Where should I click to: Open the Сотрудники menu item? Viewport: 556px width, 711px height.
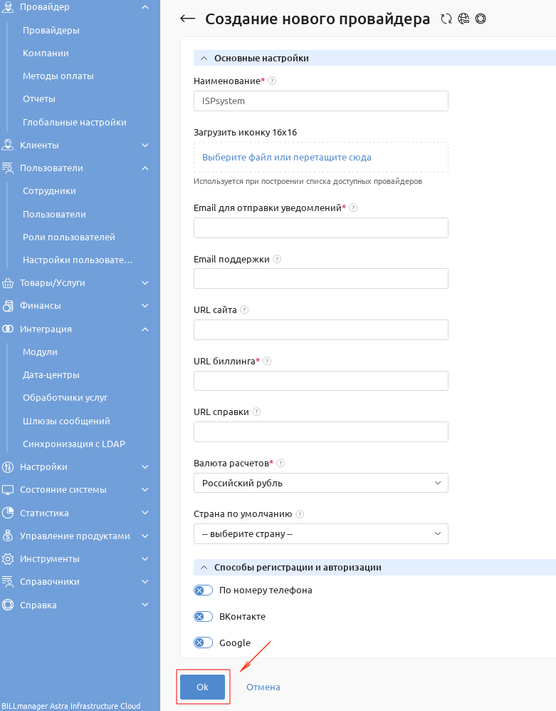pyautogui.click(x=49, y=191)
